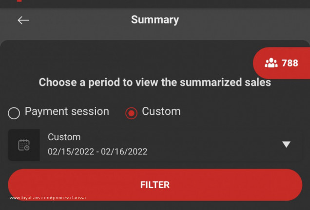This screenshot has height=210, width=310.
Task: Expand the period dropdown arrow
Action: (x=287, y=145)
